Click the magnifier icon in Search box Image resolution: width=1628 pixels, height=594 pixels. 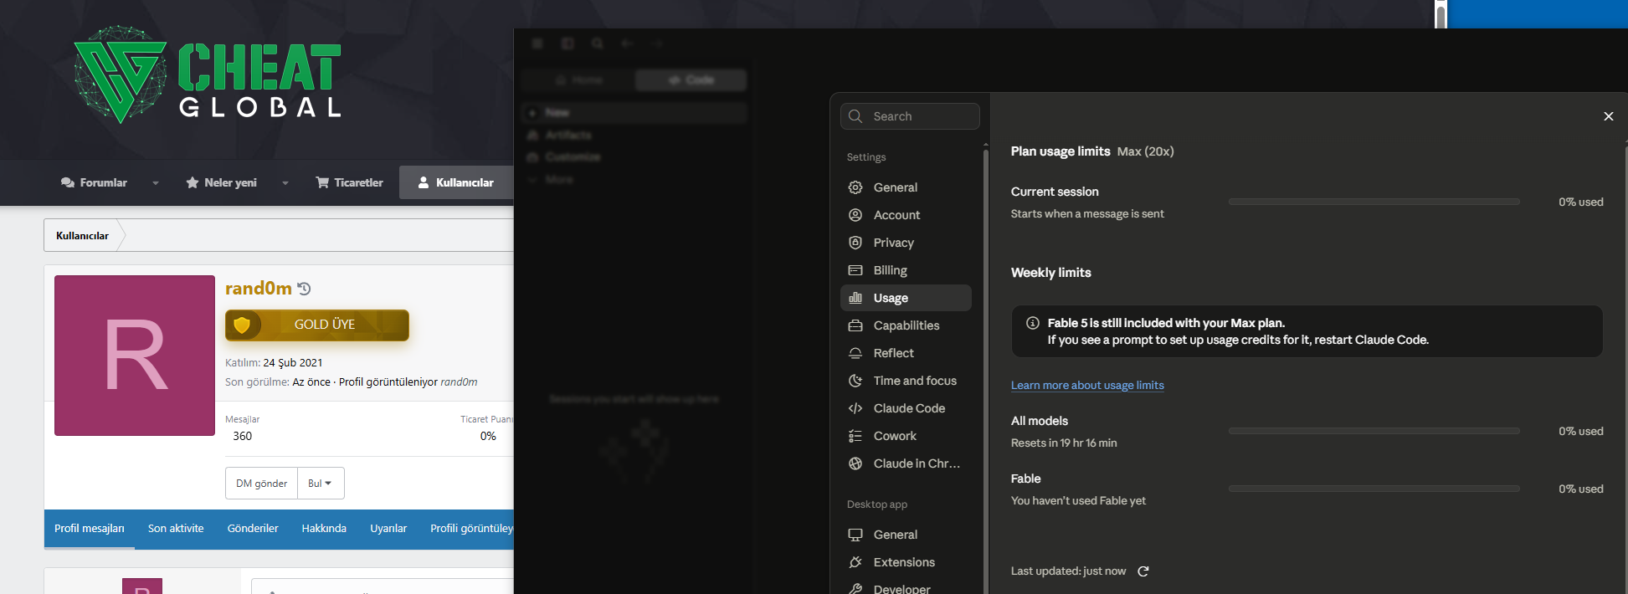pos(855,116)
